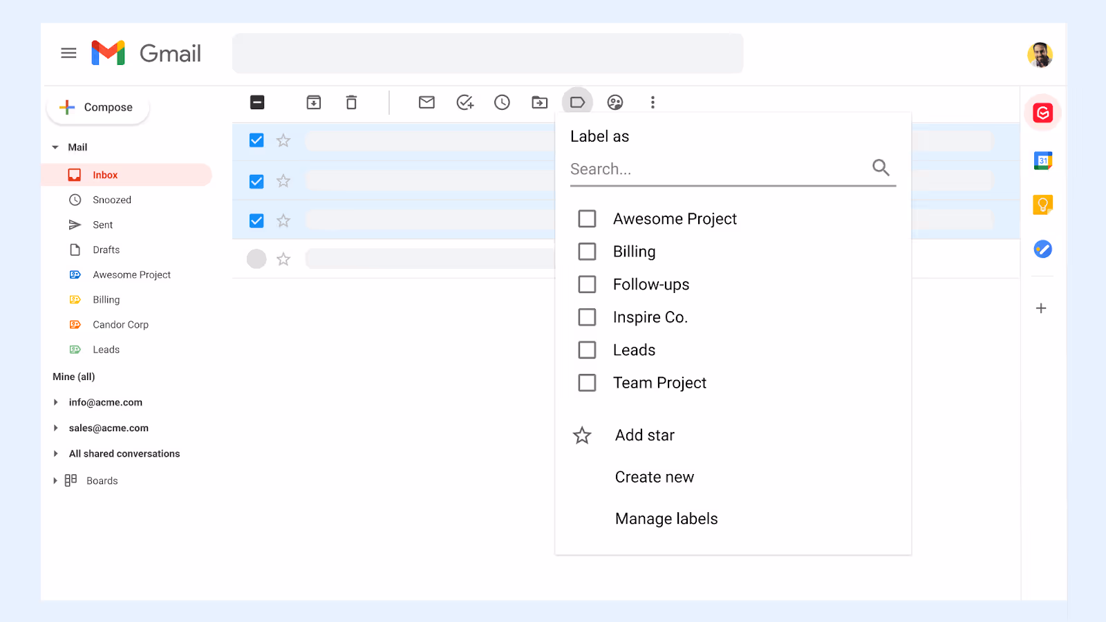Image resolution: width=1106 pixels, height=622 pixels.
Task: Check the Follow-ups label checkbox
Action: (587, 284)
